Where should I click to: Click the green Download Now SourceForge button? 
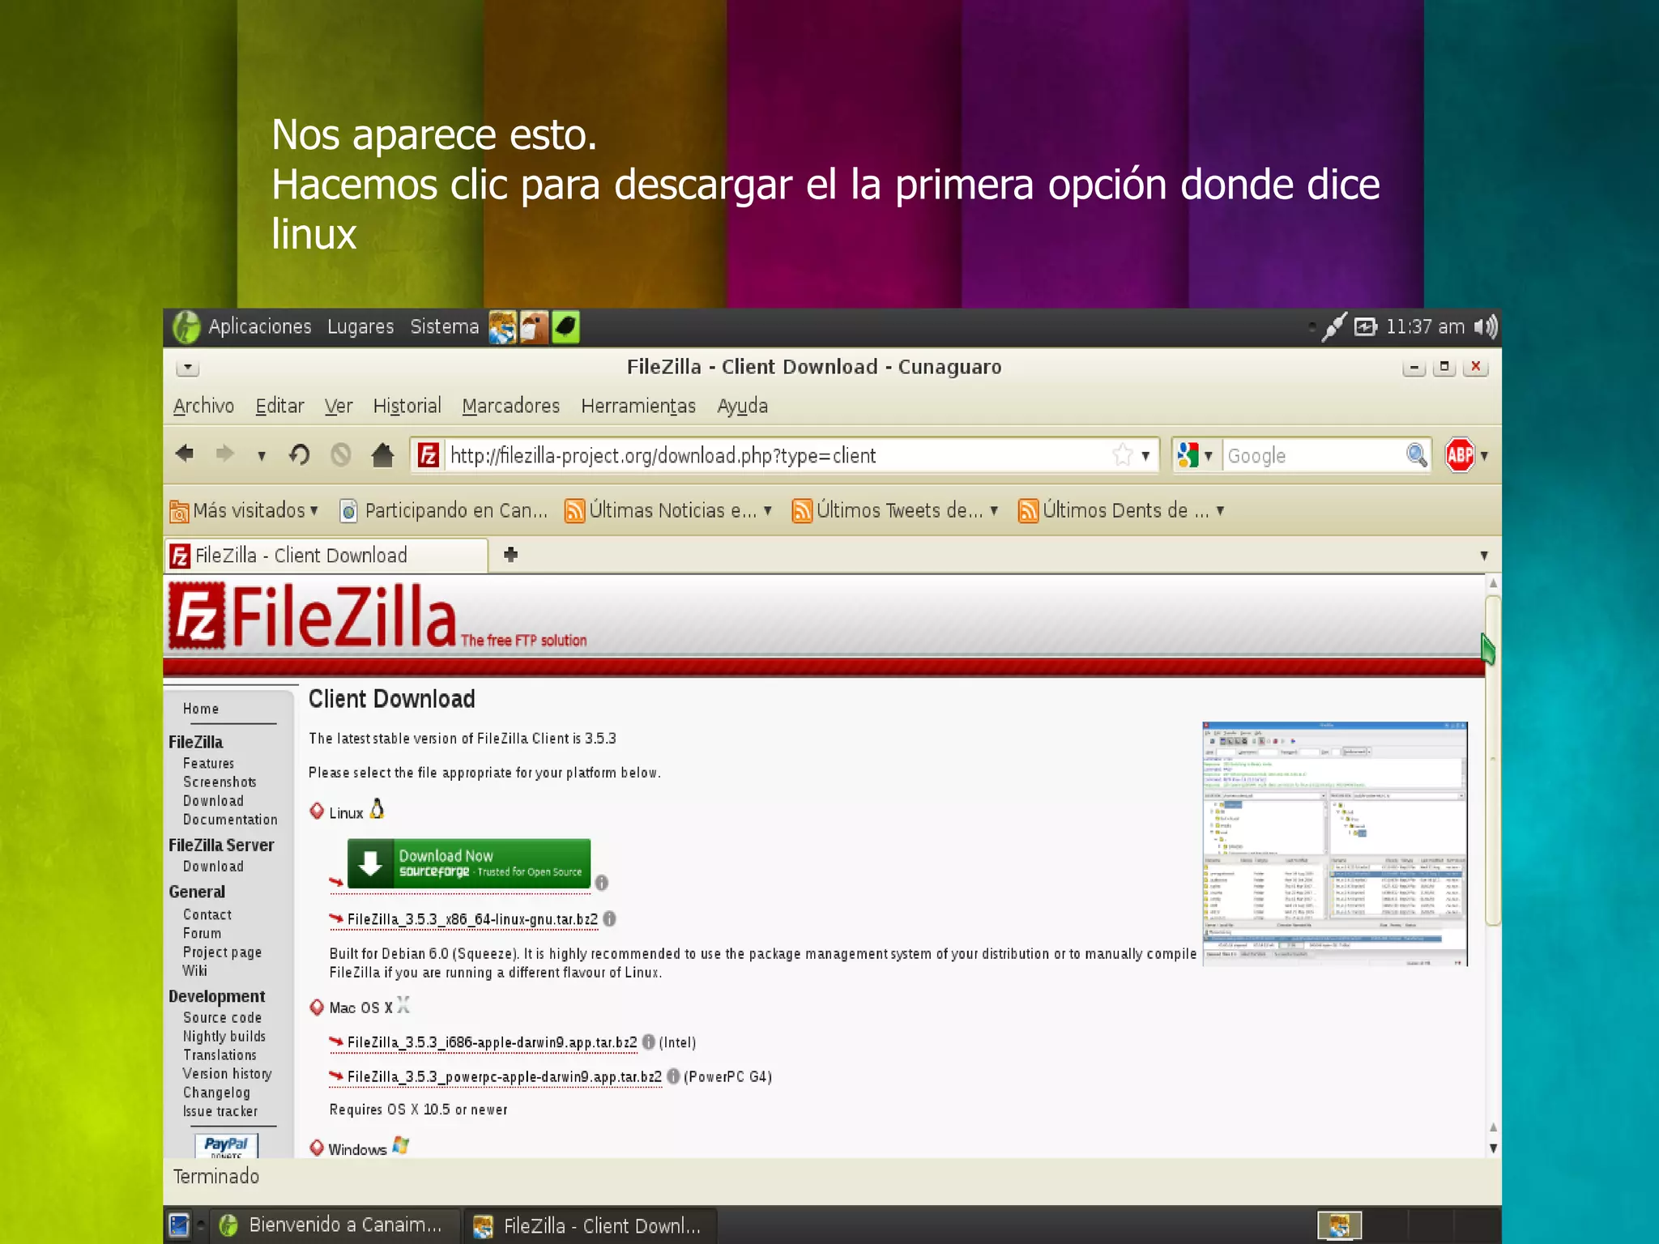point(469,863)
